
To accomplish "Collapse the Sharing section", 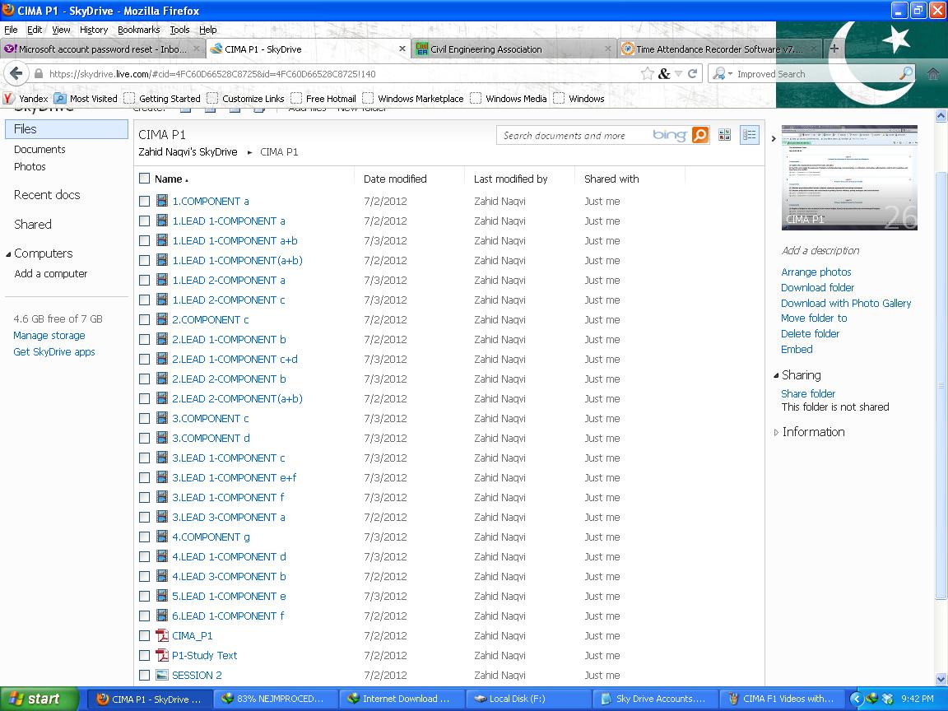I will click(x=776, y=375).
